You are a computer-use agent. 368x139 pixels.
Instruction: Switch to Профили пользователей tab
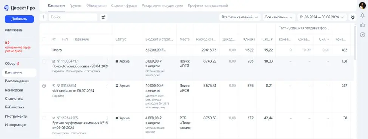[x=208, y=5]
